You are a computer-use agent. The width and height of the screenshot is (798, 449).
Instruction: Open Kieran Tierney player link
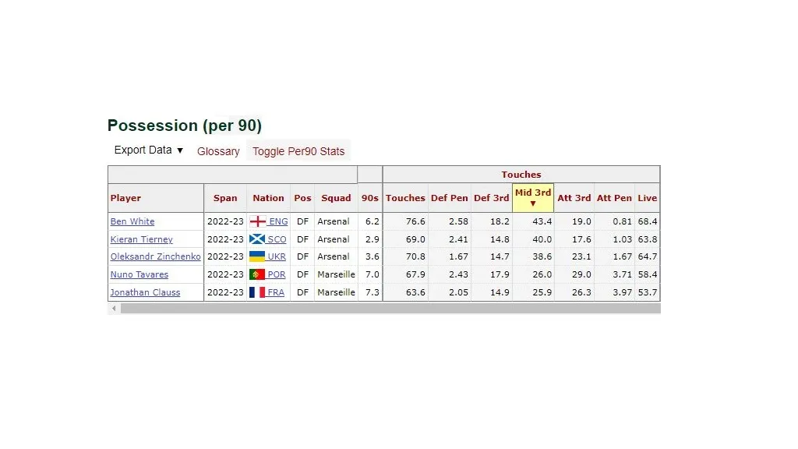click(x=141, y=239)
